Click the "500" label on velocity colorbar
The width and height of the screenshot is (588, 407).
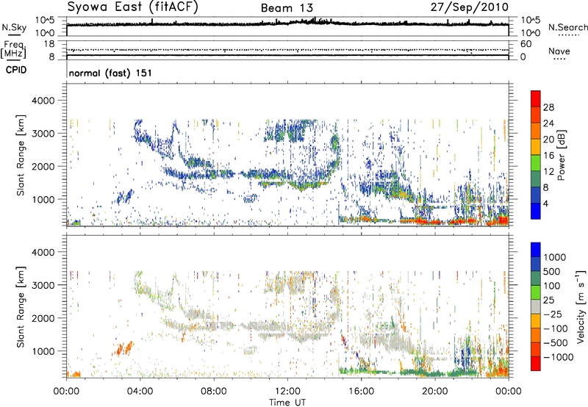pyautogui.click(x=552, y=272)
